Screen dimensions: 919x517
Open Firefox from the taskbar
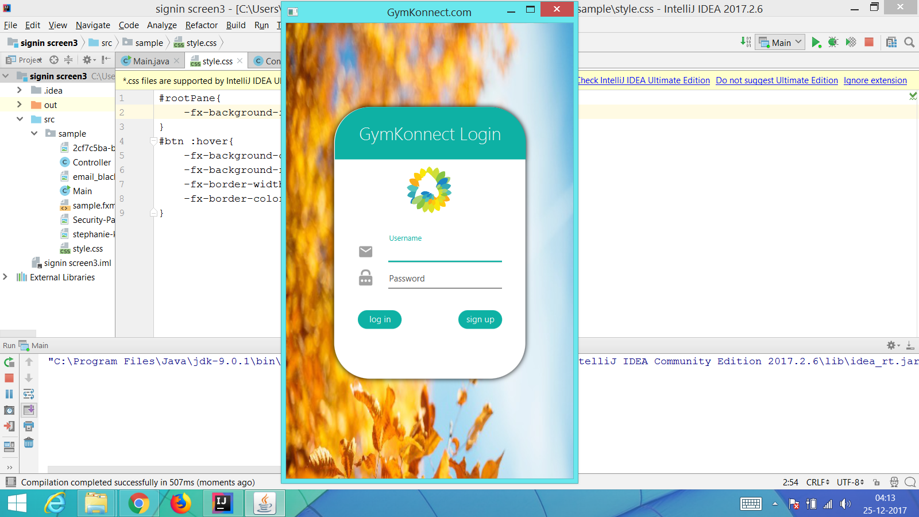[180, 504]
